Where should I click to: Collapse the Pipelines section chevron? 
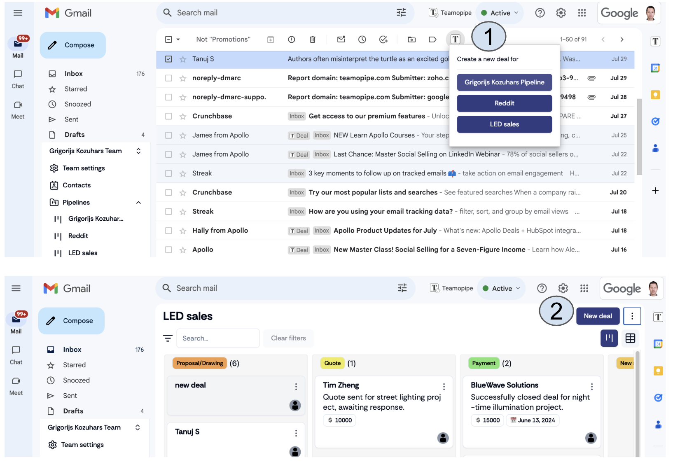(x=138, y=203)
